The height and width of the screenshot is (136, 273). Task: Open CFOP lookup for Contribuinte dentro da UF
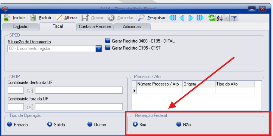[30, 90]
